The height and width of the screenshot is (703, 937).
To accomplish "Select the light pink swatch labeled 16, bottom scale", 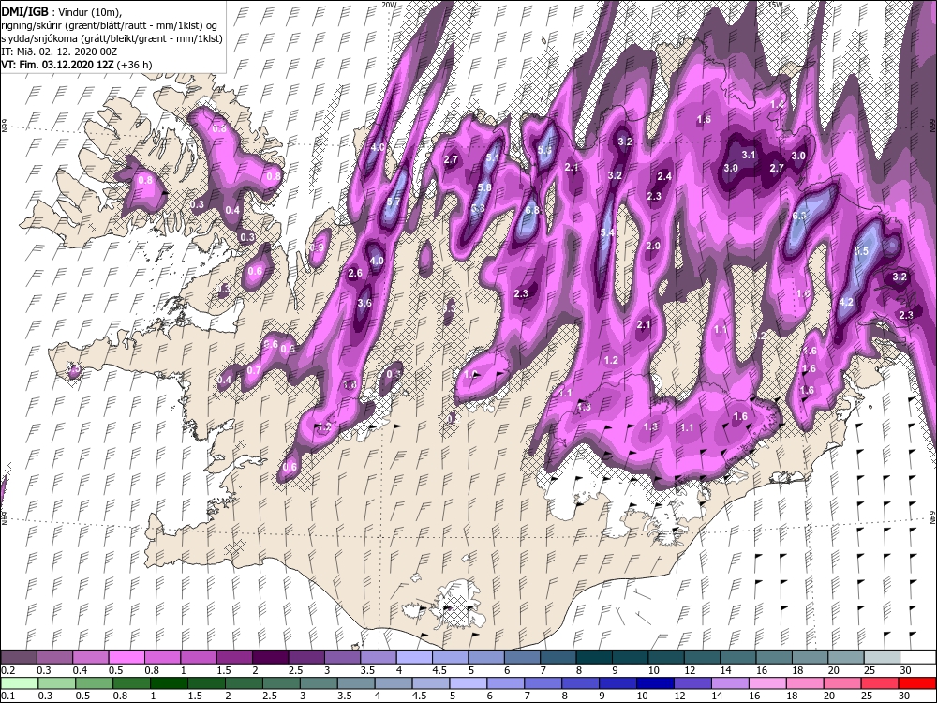I will 768,684.
